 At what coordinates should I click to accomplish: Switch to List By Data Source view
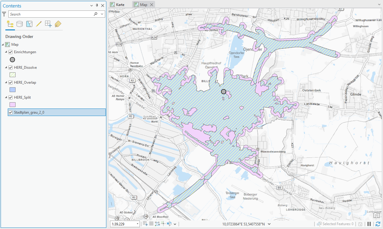[x=20, y=24]
